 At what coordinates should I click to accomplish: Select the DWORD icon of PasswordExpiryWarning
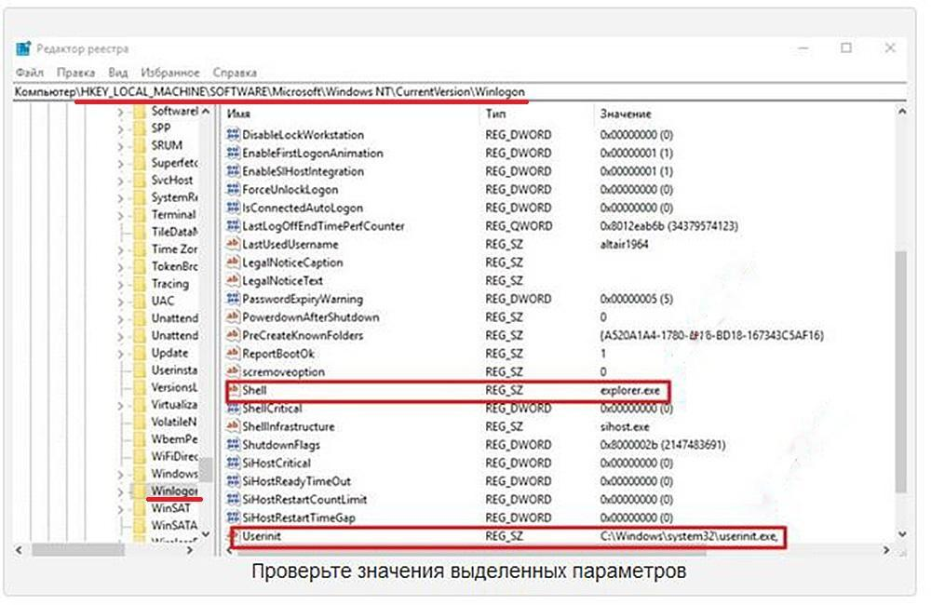pos(233,299)
